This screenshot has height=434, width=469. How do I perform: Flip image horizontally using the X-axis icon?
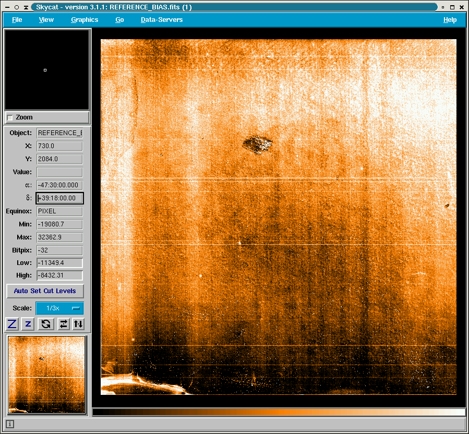point(64,324)
